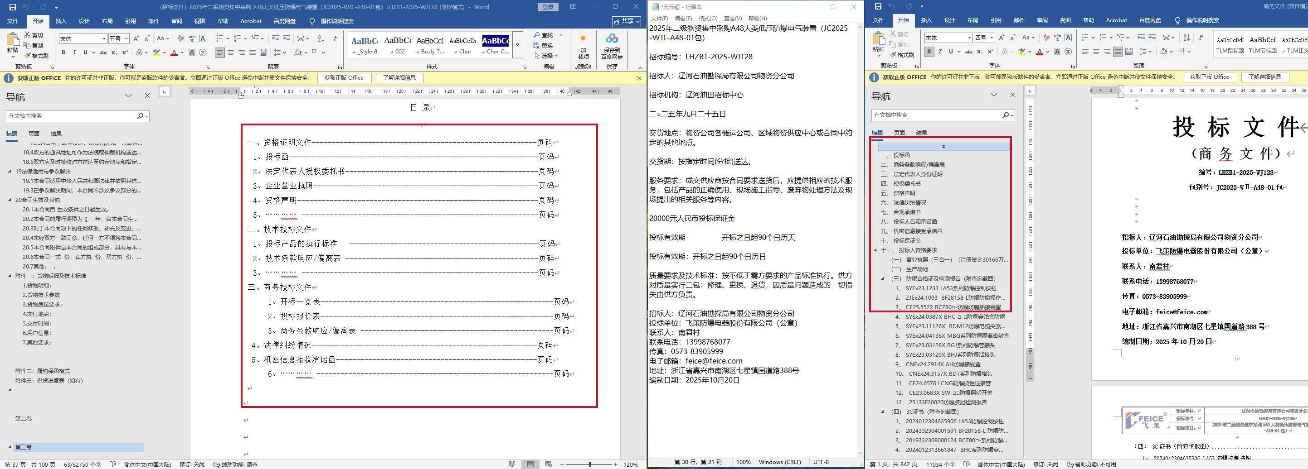Click Distributed alignment in right Word
The image size is (1308, 469).
1129,52
